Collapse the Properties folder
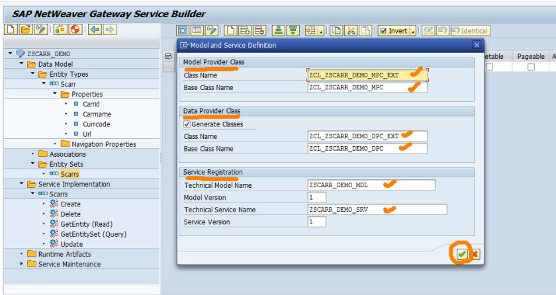The width and height of the screenshot is (556, 295). pyautogui.click(x=55, y=93)
